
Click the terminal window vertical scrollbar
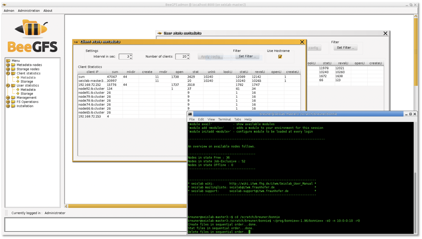(415, 178)
